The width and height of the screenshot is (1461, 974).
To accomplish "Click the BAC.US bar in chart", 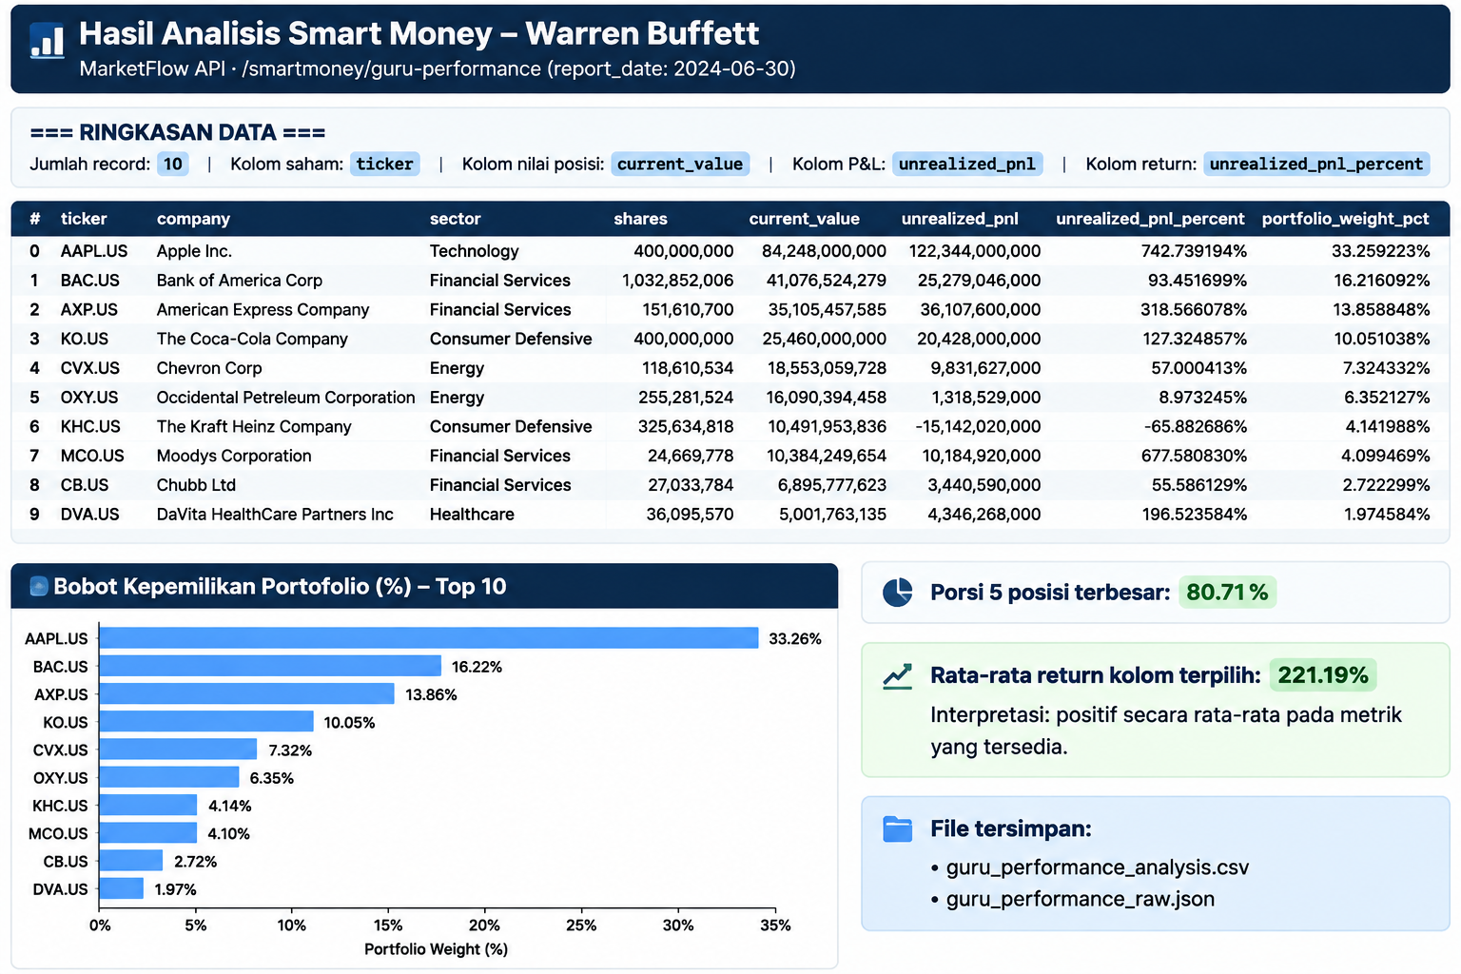I will click(x=270, y=666).
